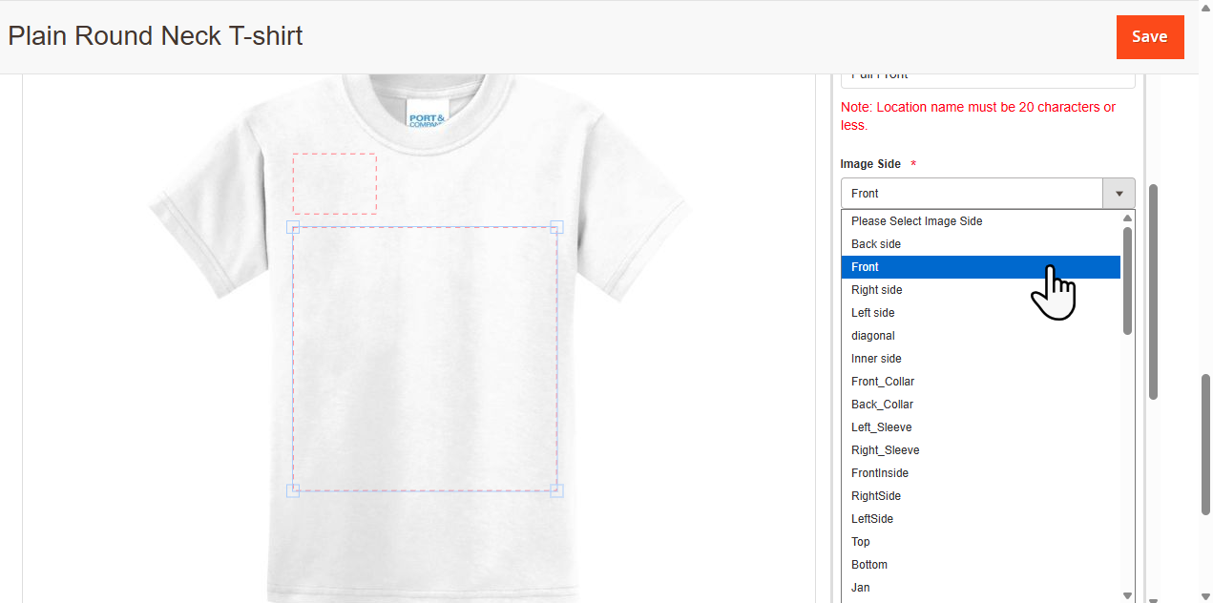Screen dimensions: 1213x603
Task: Select 'Front_Collar' option
Action: point(882,382)
